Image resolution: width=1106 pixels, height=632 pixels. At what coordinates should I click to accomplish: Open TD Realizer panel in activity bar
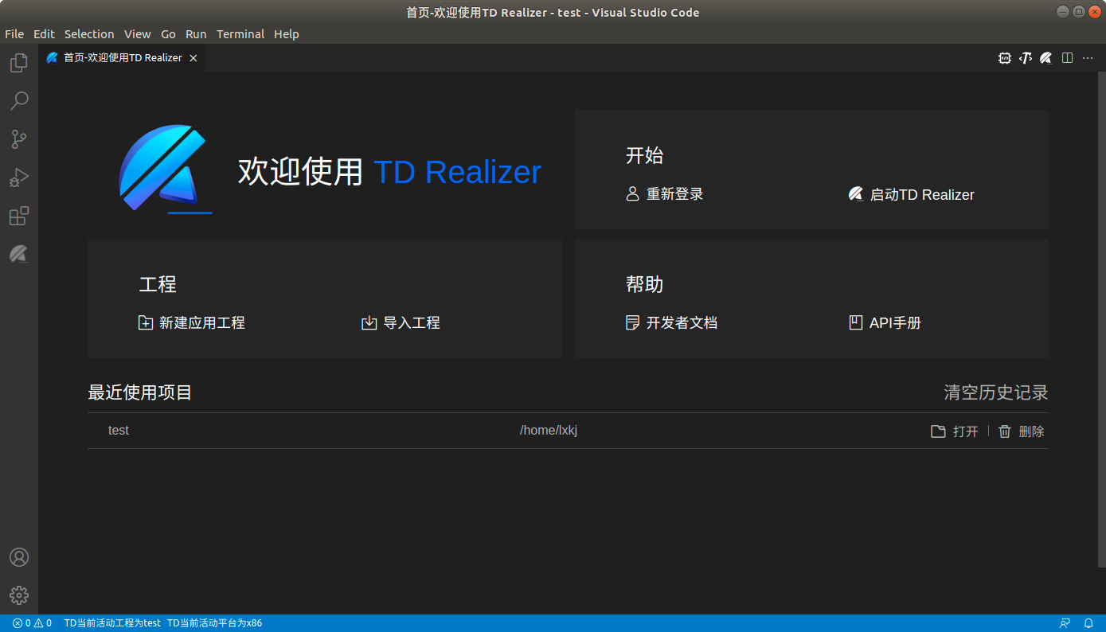tap(19, 255)
